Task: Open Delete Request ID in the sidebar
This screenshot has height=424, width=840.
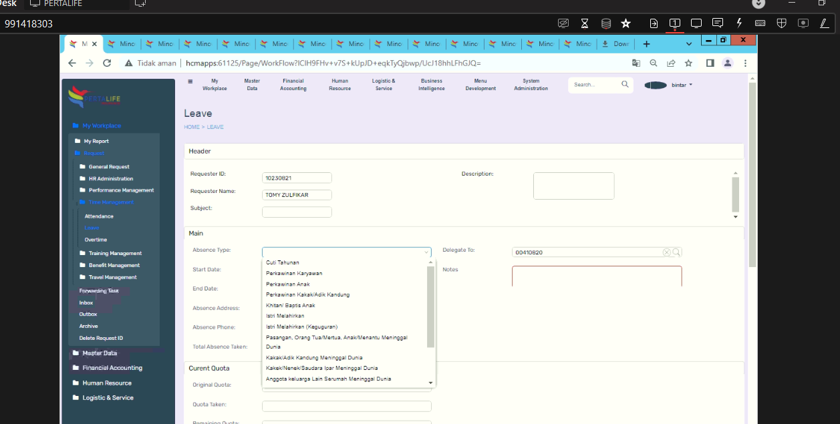Action: pyautogui.click(x=101, y=338)
